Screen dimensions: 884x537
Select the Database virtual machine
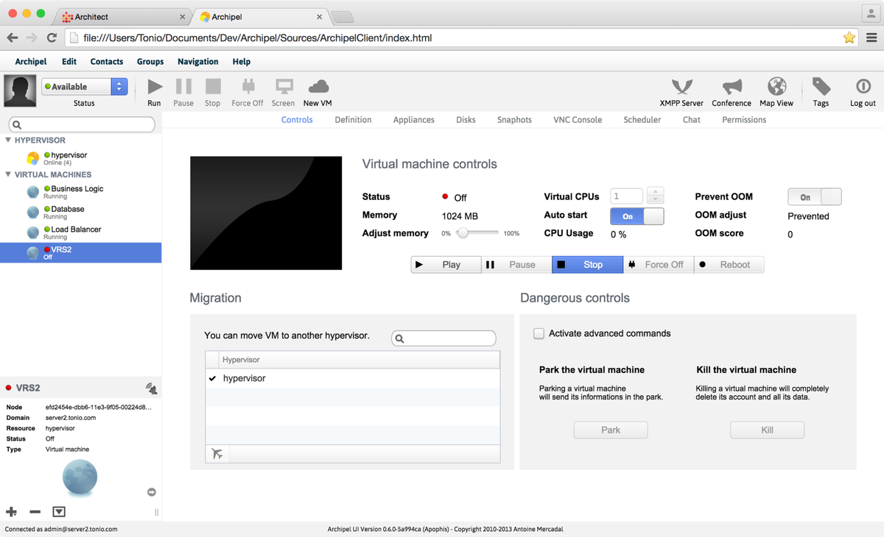click(x=80, y=213)
